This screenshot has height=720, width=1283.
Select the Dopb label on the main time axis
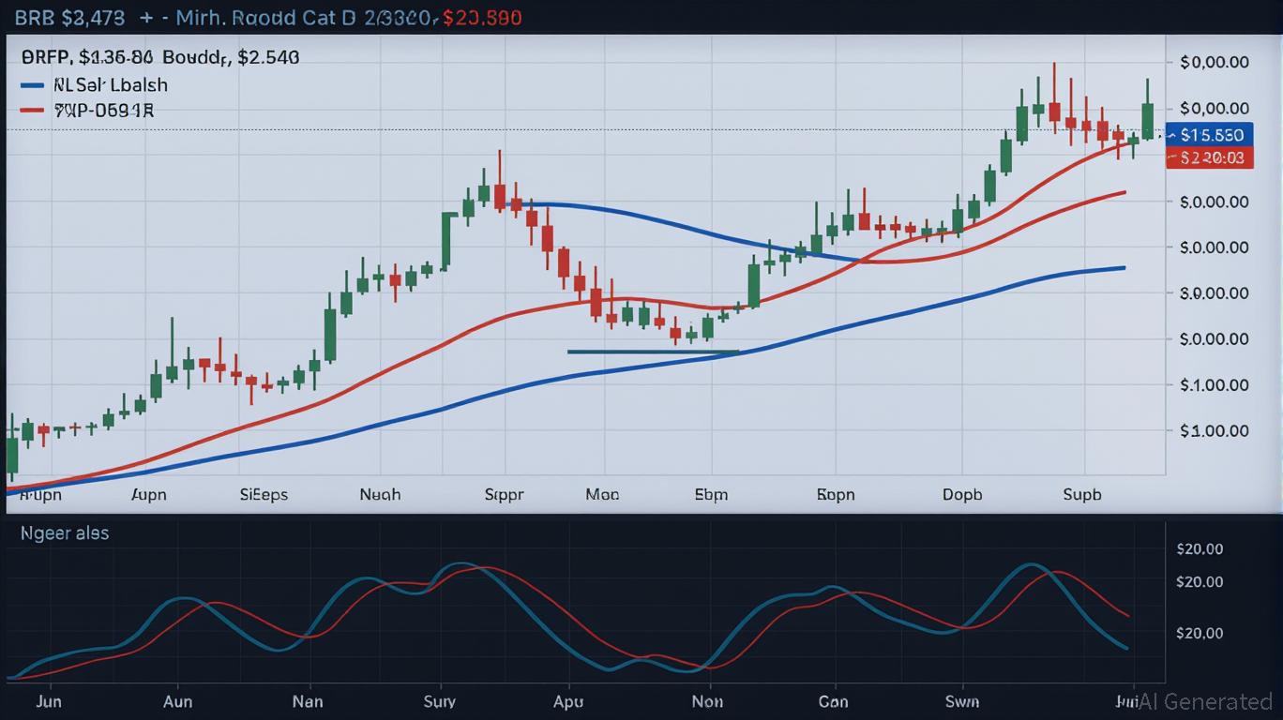(961, 494)
